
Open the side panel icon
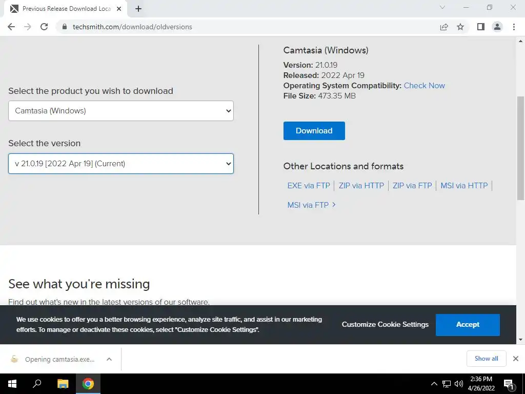[481, 27]
